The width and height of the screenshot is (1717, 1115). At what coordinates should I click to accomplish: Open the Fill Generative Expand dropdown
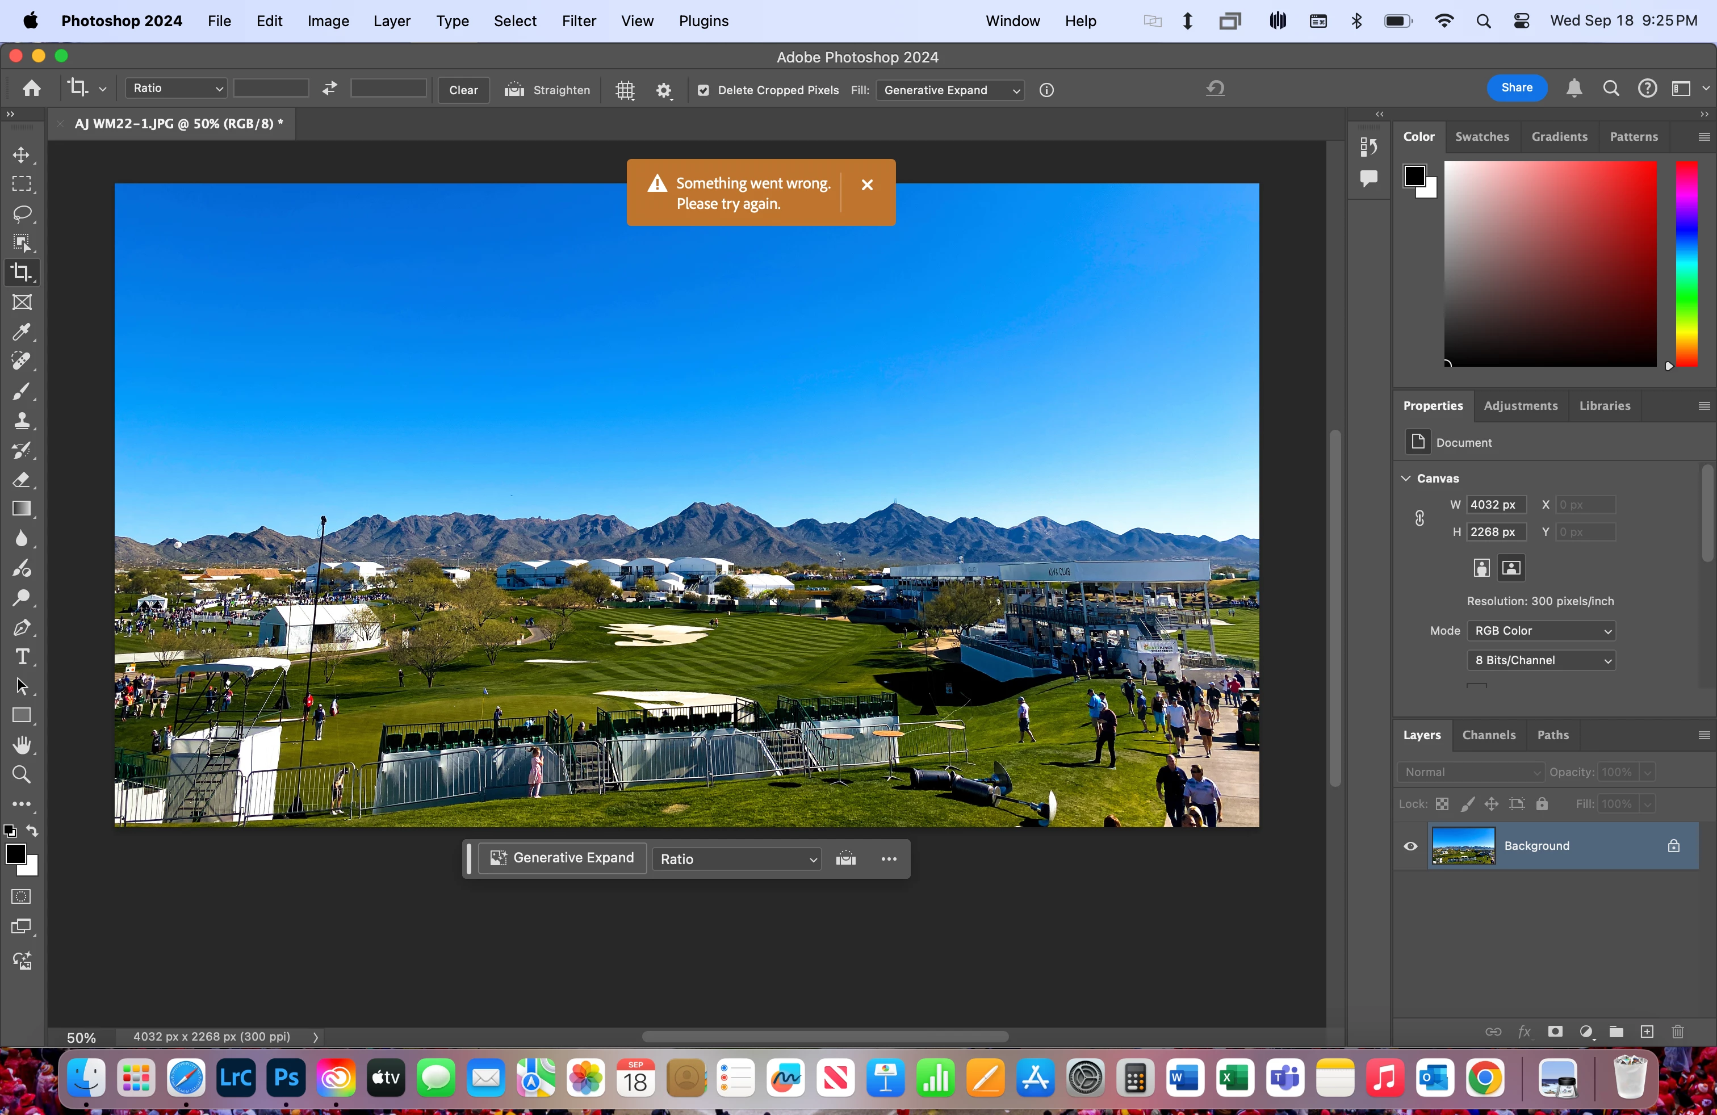tap(951, 90)
